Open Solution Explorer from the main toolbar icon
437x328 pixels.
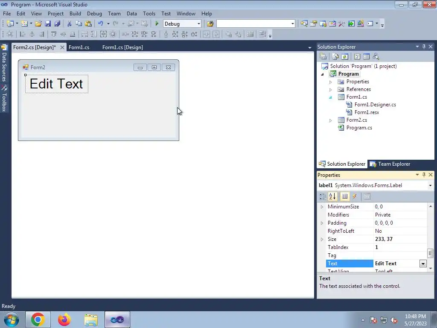(304, 24)
